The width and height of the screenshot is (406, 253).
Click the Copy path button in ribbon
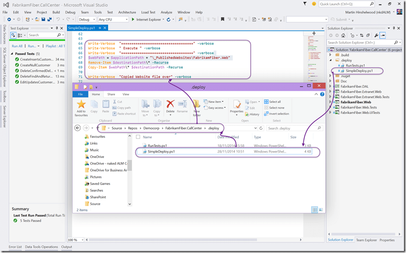point(122,108)
